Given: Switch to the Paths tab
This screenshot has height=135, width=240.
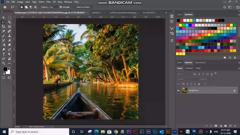Looking at the screenshot, I should [198, 68].
